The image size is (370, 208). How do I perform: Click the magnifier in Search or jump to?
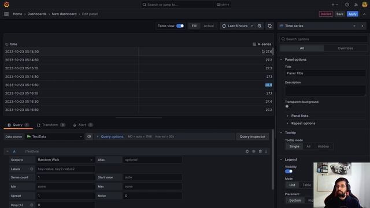tap(144, 5)
